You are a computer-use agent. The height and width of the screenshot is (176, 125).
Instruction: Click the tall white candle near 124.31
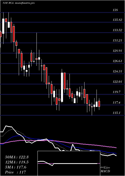(x=62, y=87)
